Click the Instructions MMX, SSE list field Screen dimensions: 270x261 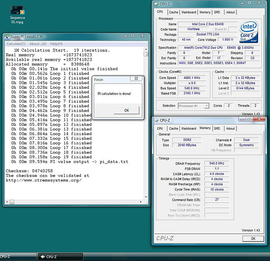[x=219, y=63]
